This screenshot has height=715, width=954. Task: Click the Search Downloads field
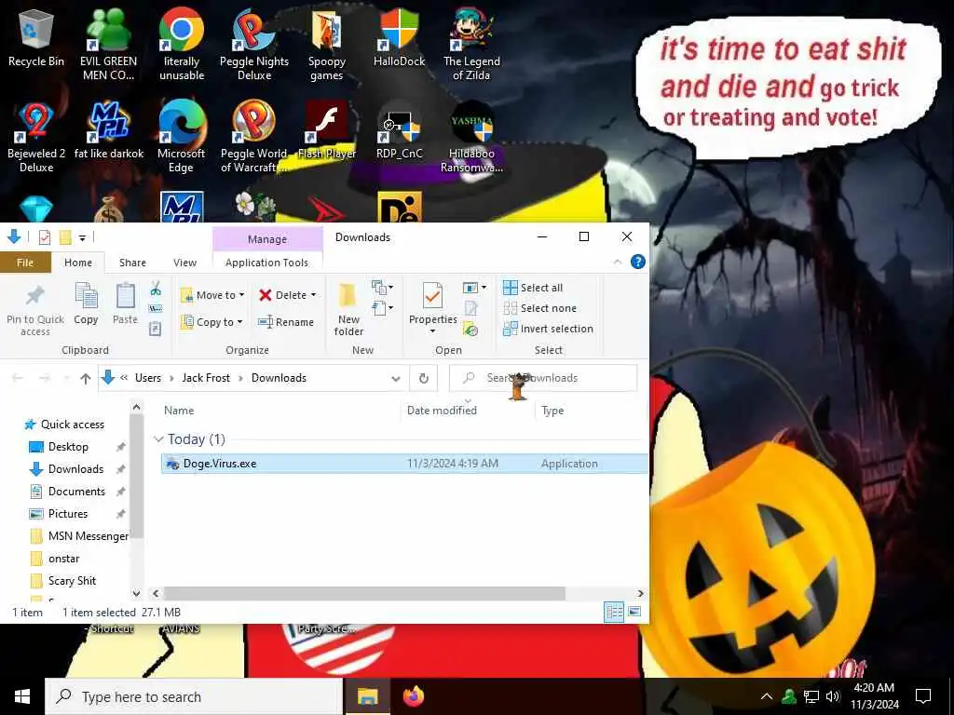[543, 378]
